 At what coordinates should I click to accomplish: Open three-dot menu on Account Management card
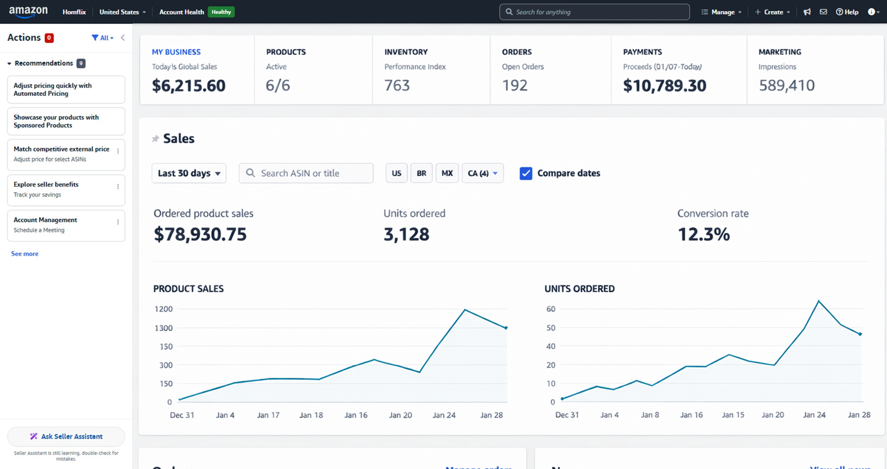point(118,222)
